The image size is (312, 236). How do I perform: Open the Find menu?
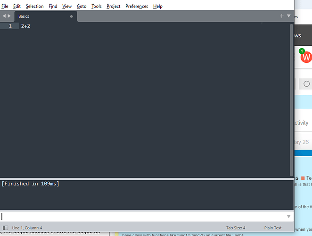click(53, 7)
